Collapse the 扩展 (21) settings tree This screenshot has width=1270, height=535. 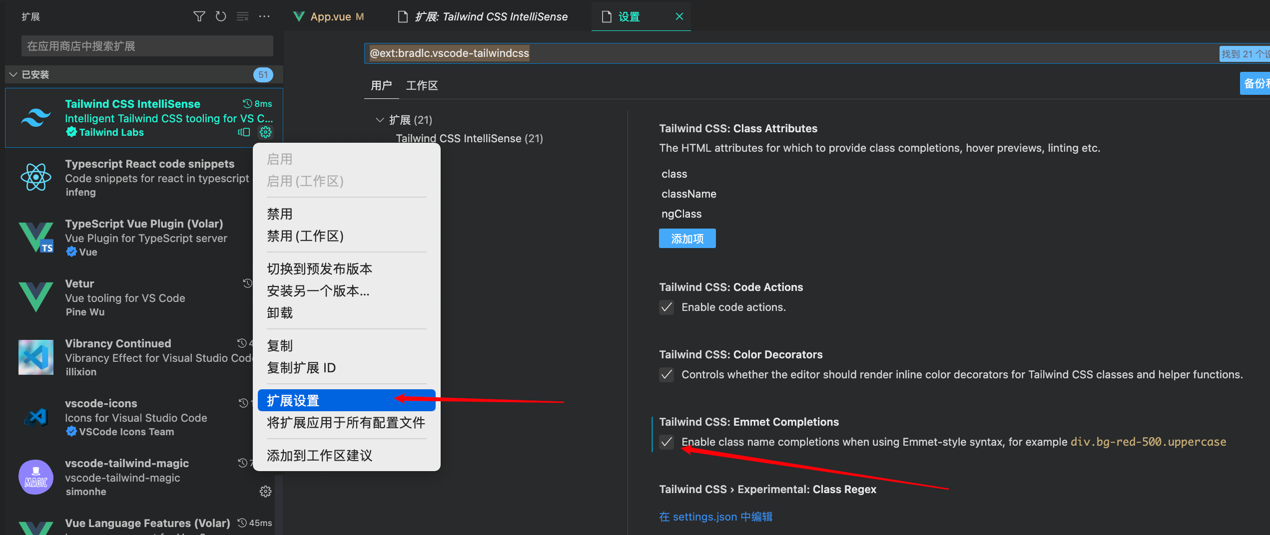click(x=380, y=120)
